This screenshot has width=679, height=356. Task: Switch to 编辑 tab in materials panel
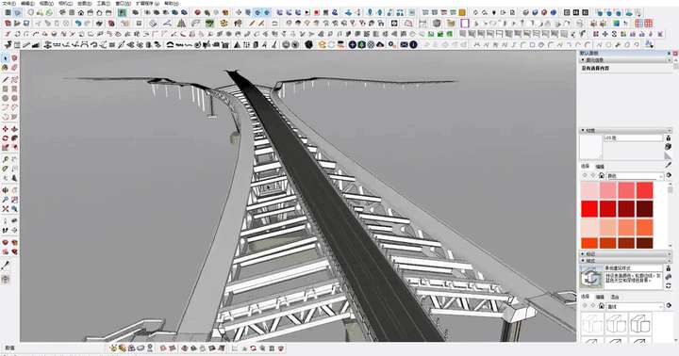click(600, 167)
